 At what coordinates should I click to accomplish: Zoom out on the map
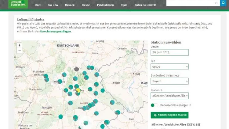coord(19,51)
